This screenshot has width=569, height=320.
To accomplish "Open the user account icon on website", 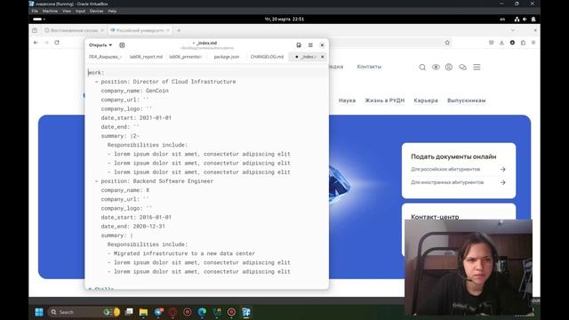I will [x=449, y=68].
